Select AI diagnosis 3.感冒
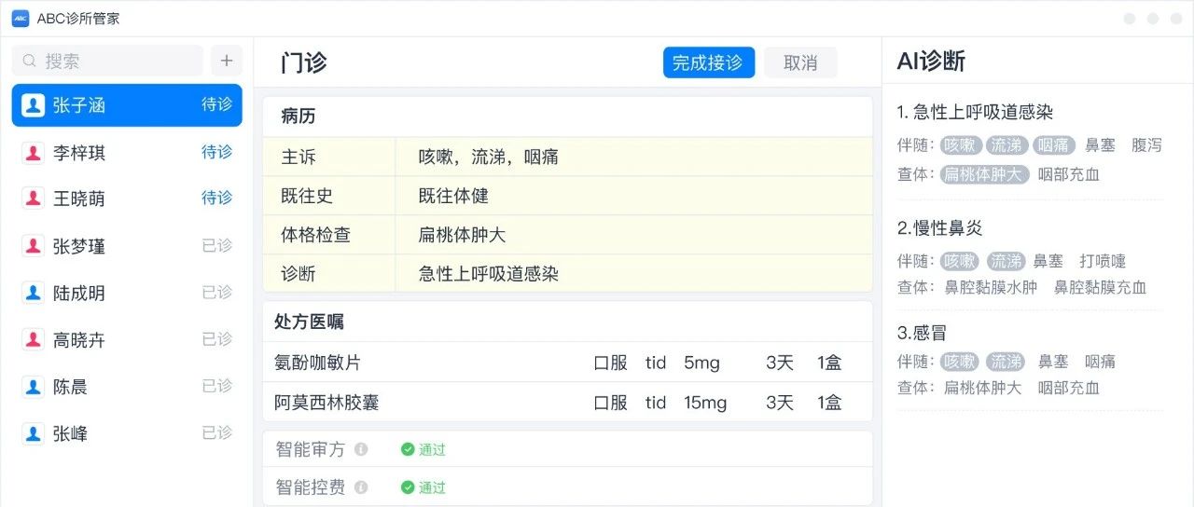The height and width of the screenshot is (507, 1194). tap(922, 333)
